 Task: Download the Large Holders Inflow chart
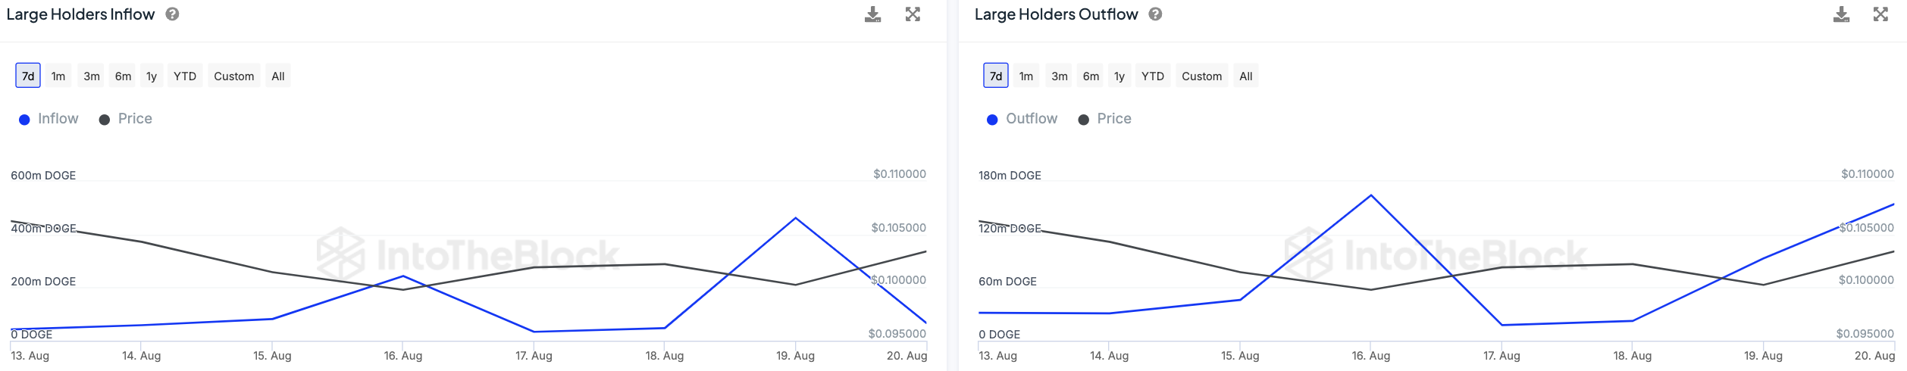[x=872, y=14]
